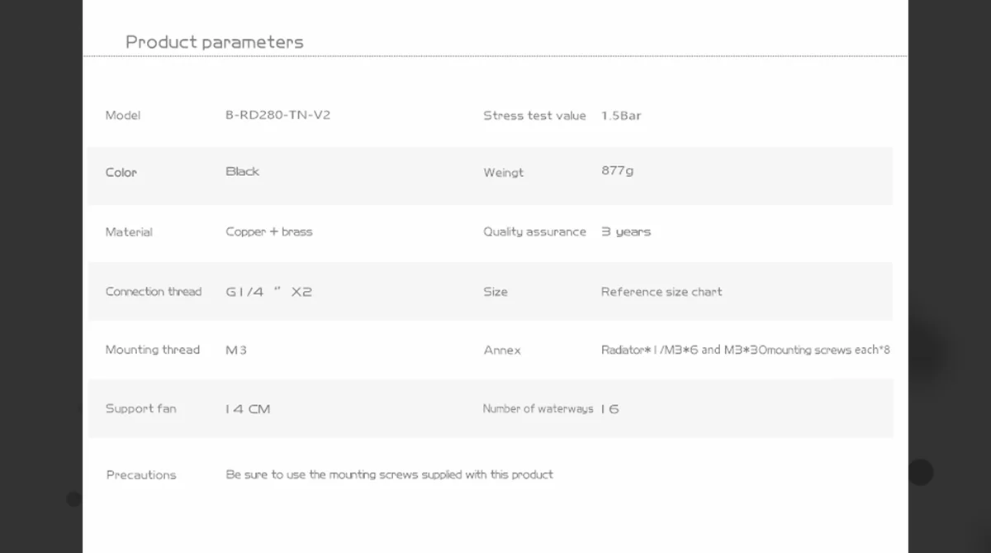Select the Copper + brass material text
The image size is (991, 553).
(x=269, y=231)
